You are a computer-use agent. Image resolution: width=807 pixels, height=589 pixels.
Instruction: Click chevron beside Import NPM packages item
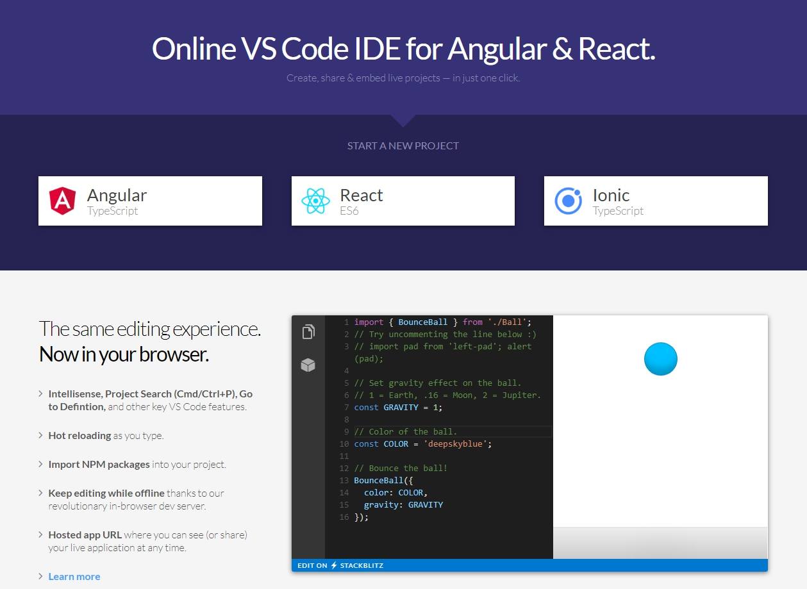tap(41, 464)
